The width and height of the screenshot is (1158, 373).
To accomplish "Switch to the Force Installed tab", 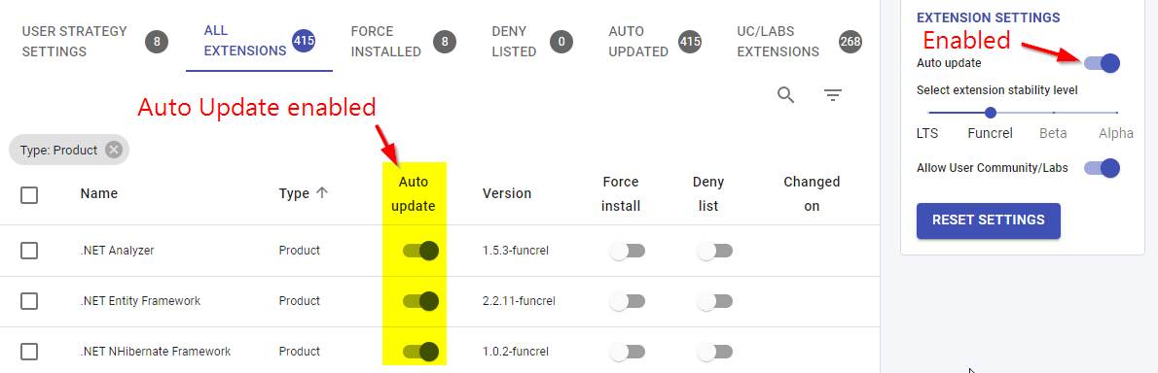I will pos(403,41).
